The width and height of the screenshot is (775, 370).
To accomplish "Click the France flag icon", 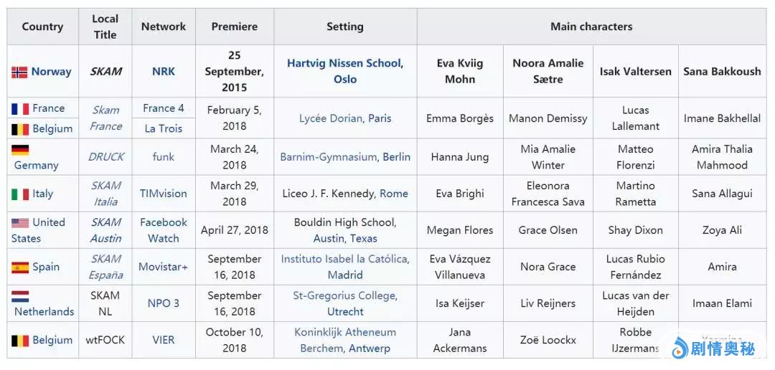I will pyautogui.click(x=19, y=109).
